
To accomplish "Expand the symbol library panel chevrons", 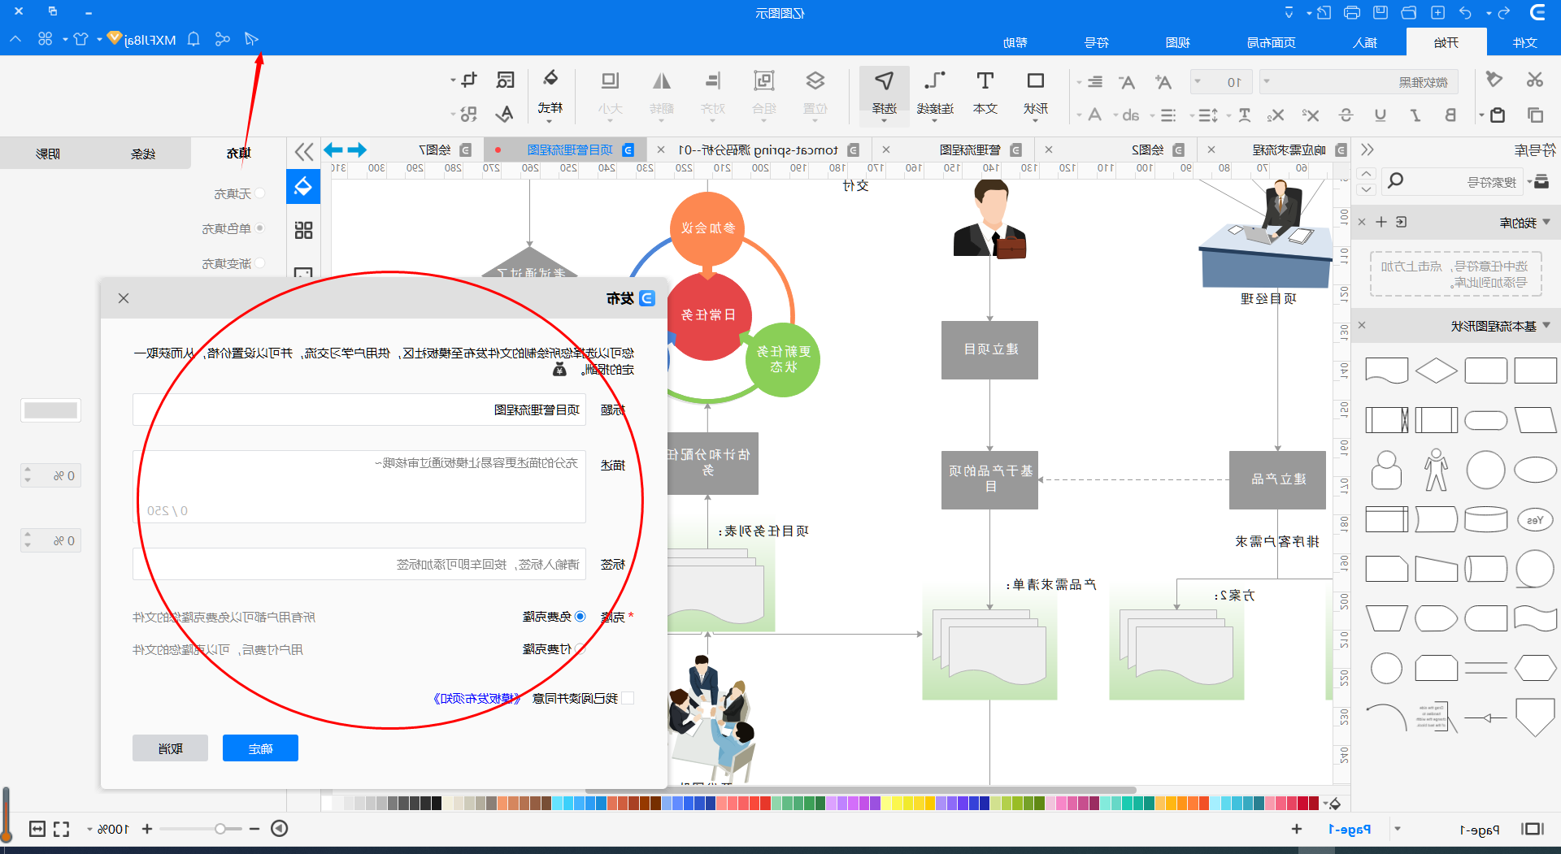I will point(1368,150).
